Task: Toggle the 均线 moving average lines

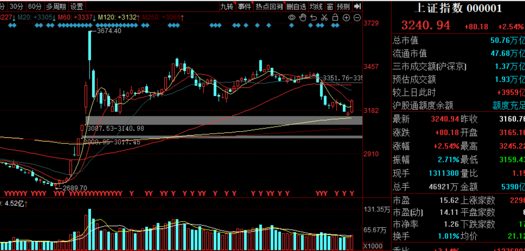Action: point(316,6)
